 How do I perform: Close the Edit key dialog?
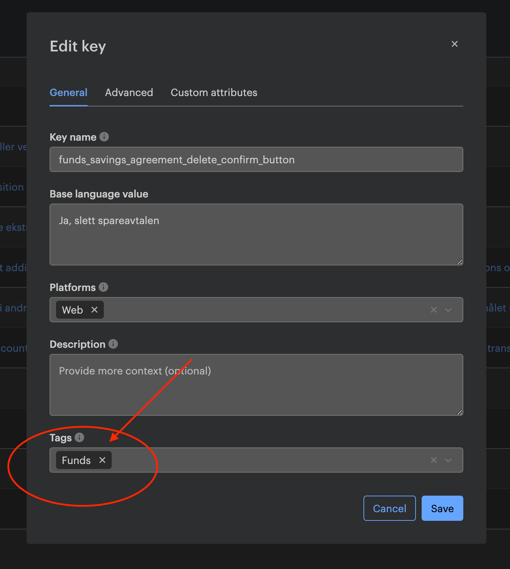pos(454,44)
